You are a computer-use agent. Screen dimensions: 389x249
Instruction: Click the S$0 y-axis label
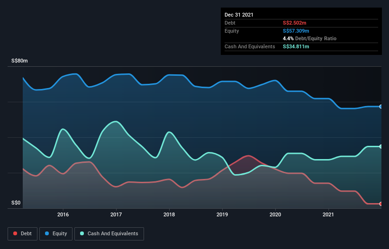pyautogui.click(x=16, y=203)
